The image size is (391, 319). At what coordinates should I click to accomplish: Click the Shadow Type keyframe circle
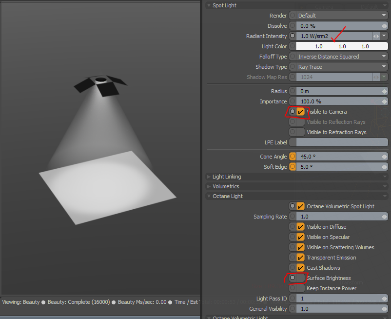click(x=293, y=67)
